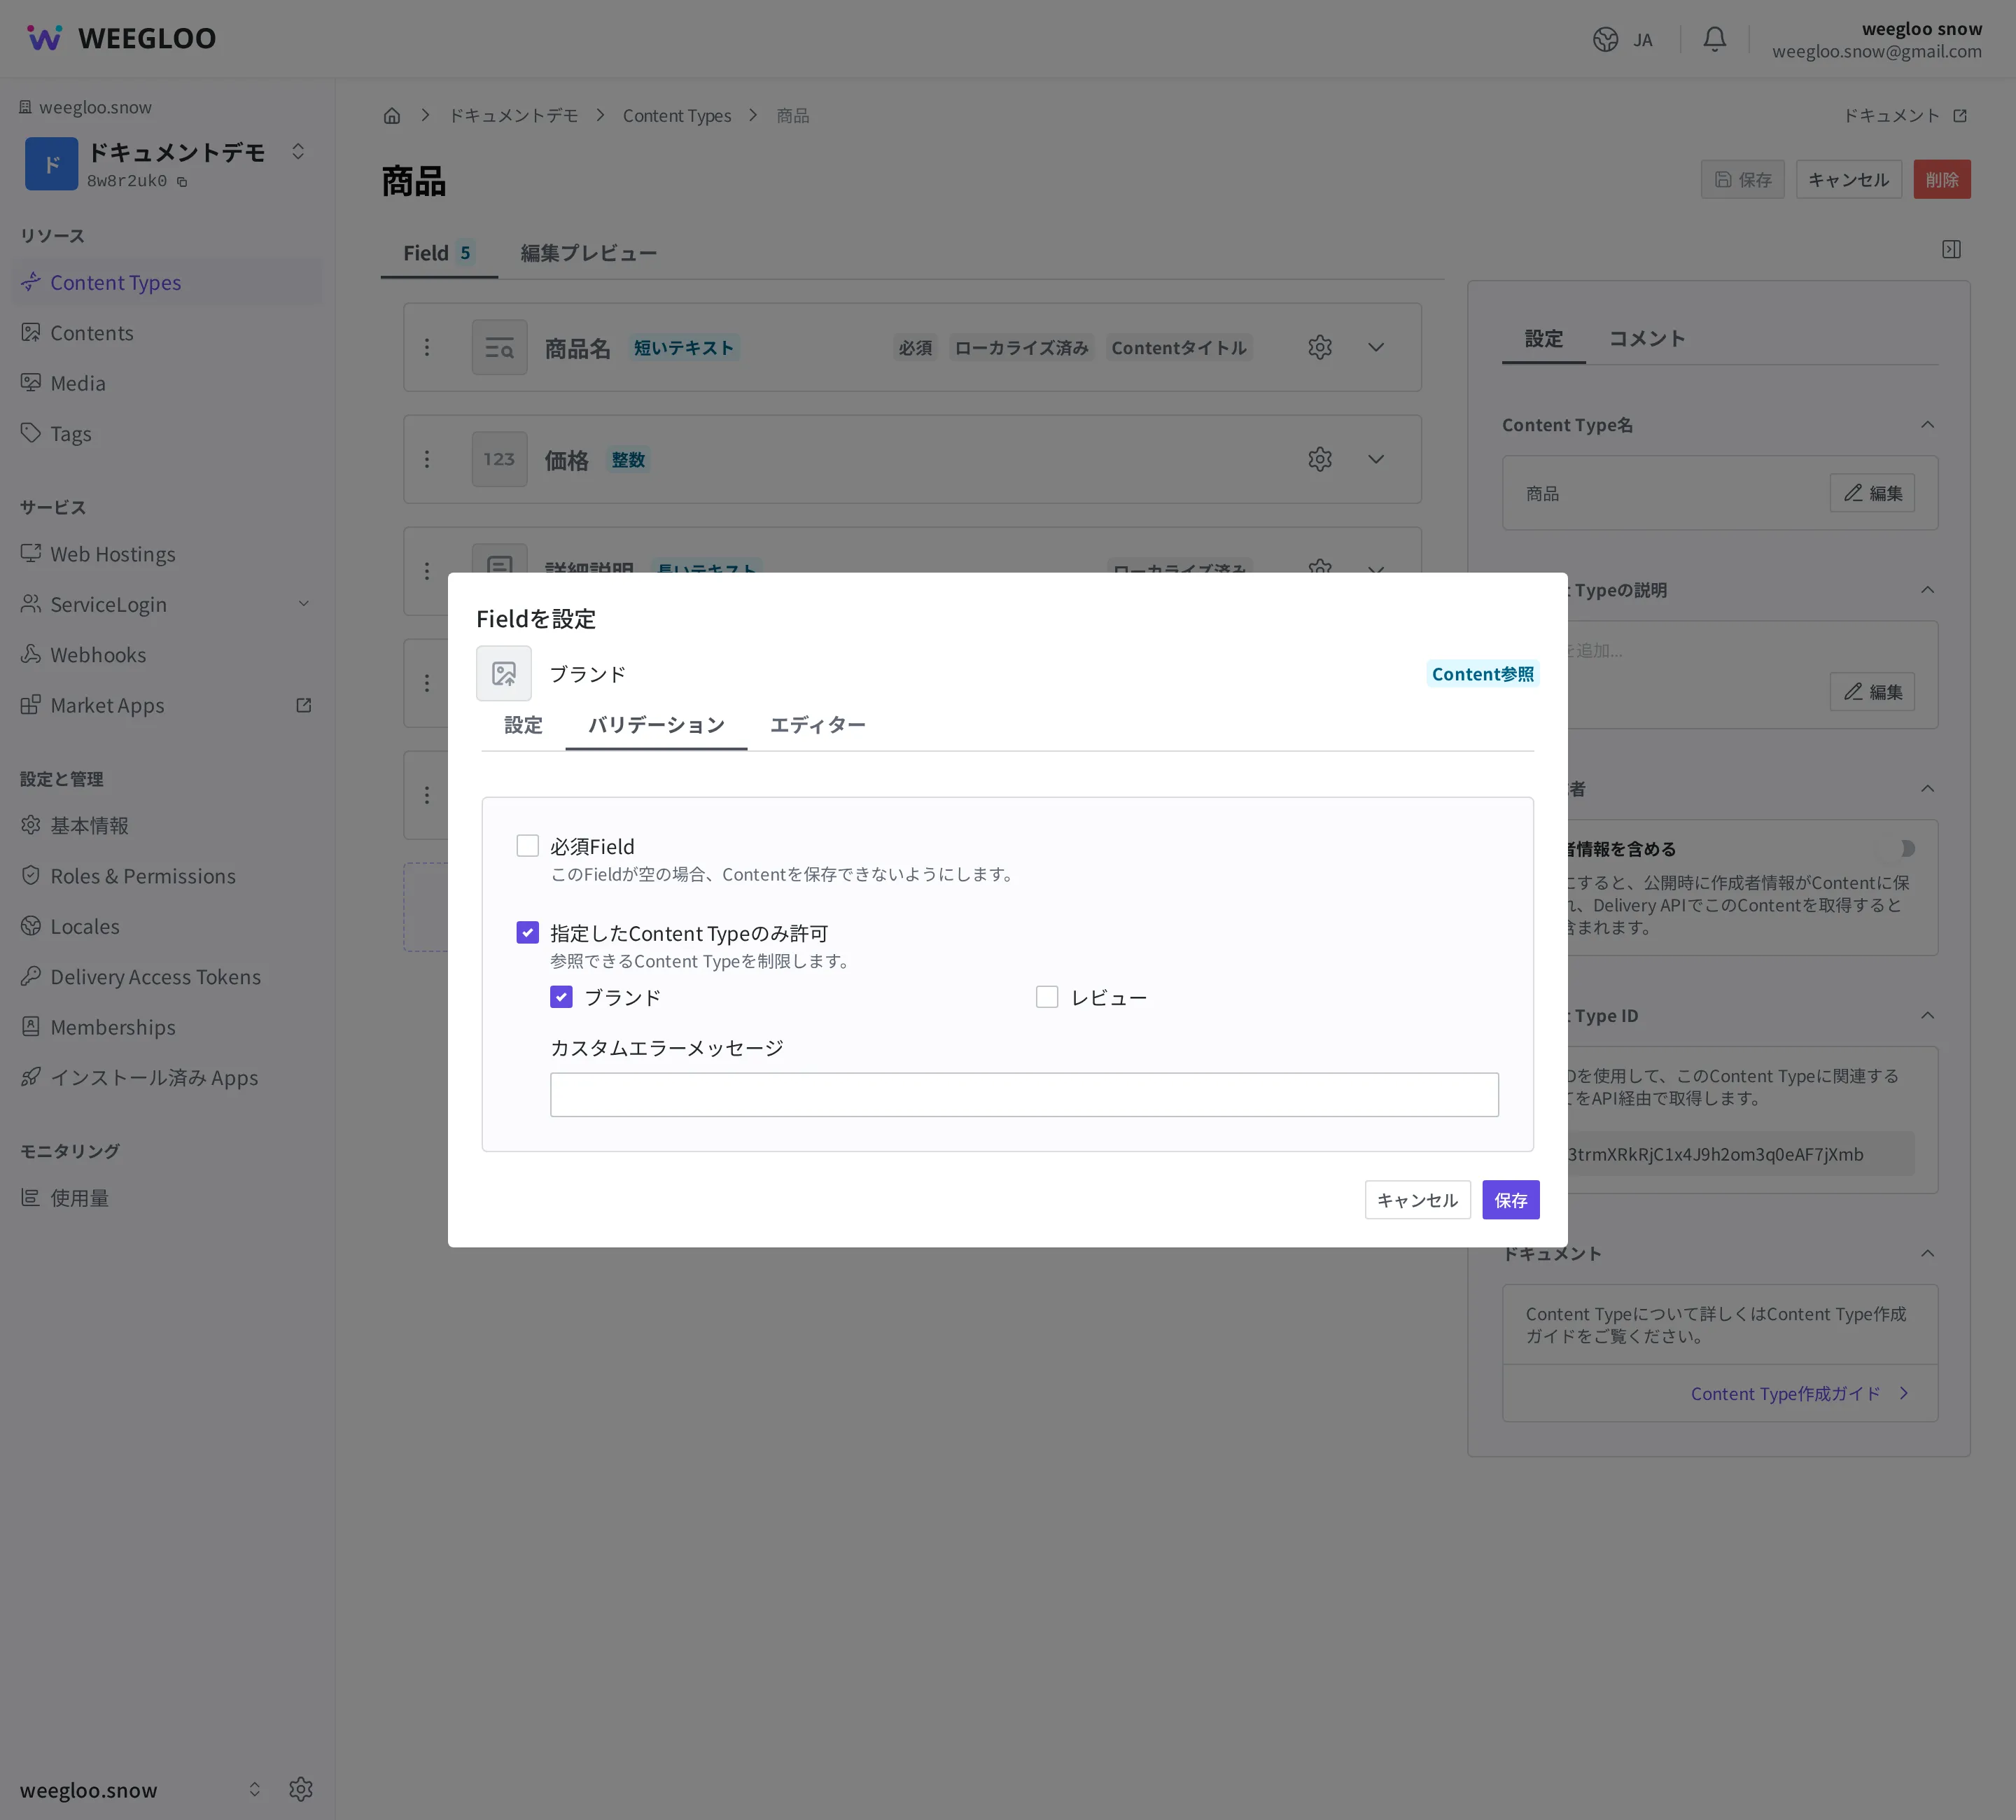Open Tags in sidebar

(x=167, y=433)
